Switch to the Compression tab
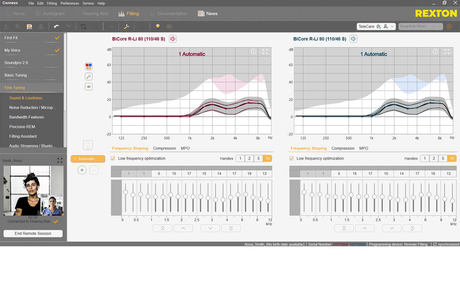This screenshot has width=460, height=307. (164, 148)
